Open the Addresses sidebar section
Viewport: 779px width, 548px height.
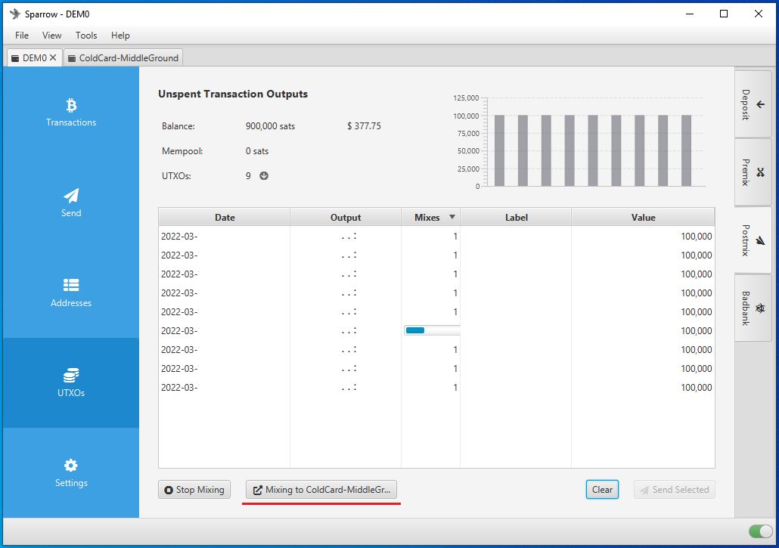pyautogui.click(x=71, y=293)
